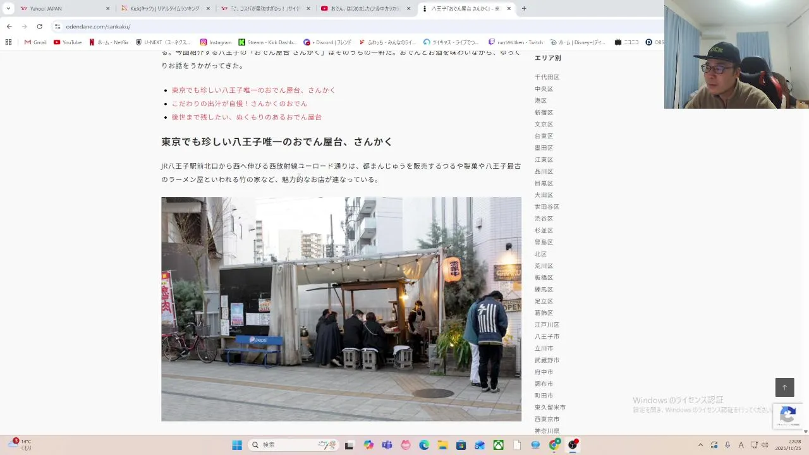Click the browser forward arrow

click(24, 27)
